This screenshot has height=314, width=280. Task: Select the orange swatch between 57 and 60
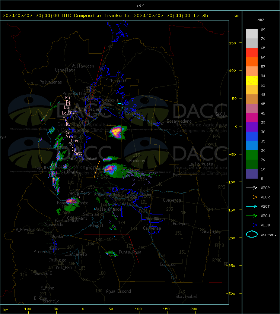252,62
